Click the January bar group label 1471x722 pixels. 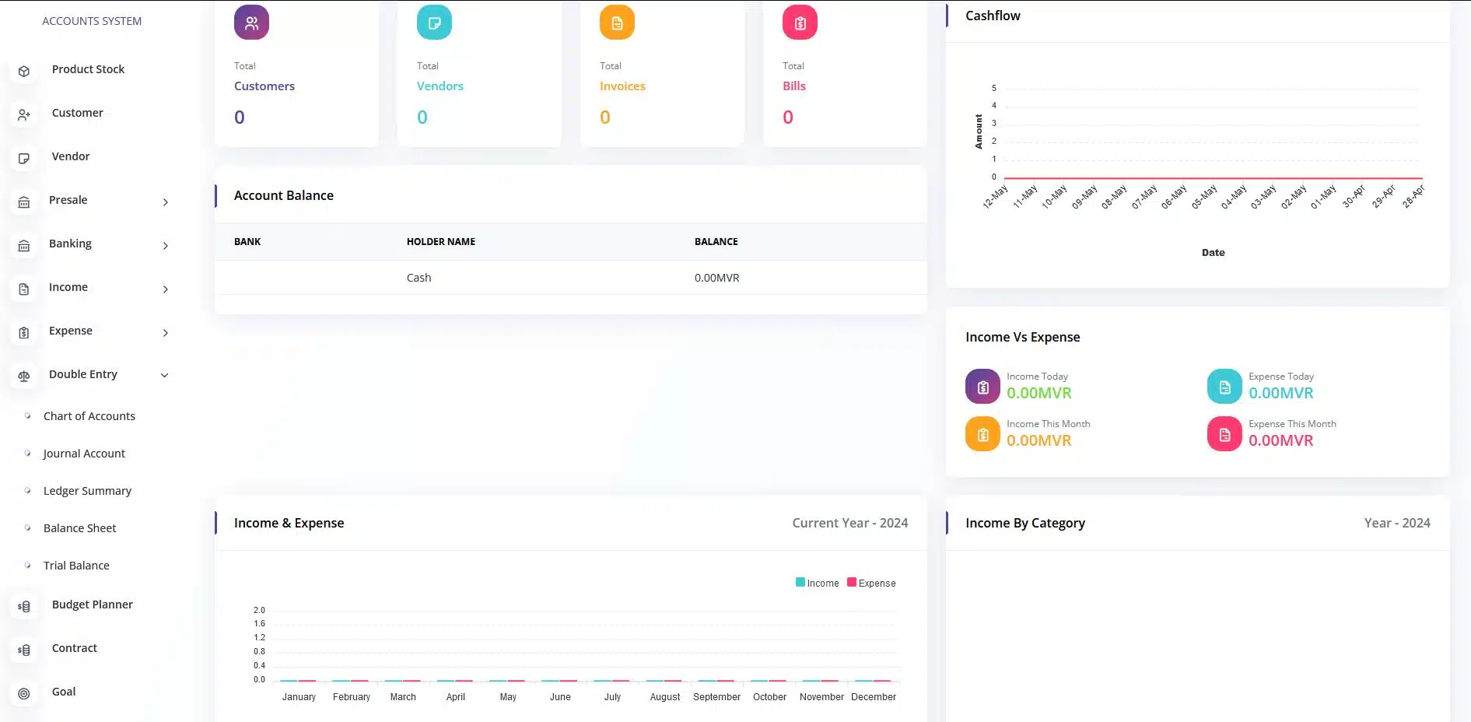coord(299,697)
